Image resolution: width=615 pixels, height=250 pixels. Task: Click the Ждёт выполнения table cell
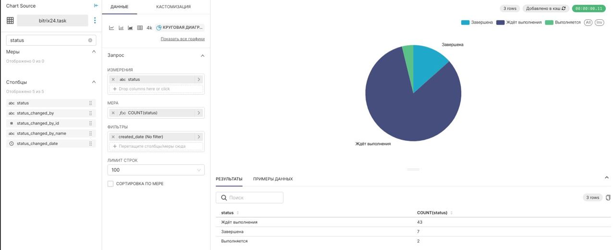tap(239, 222)
